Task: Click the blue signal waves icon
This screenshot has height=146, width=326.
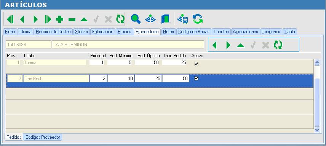Action: click(150, 19)
